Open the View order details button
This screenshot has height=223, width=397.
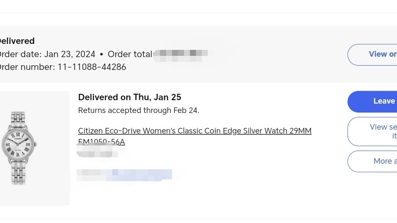(x=372, y=55)
